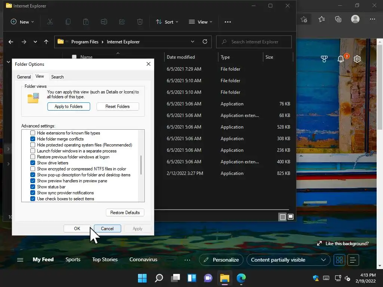Open the notifications bell with 3 badge
Viewport: 383px width, 287px height.
[341, 59]
